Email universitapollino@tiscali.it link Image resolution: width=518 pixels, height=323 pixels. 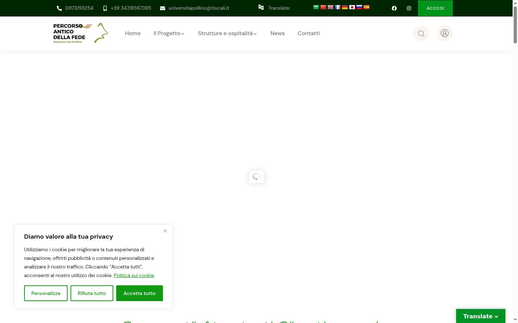click(195, 8)
